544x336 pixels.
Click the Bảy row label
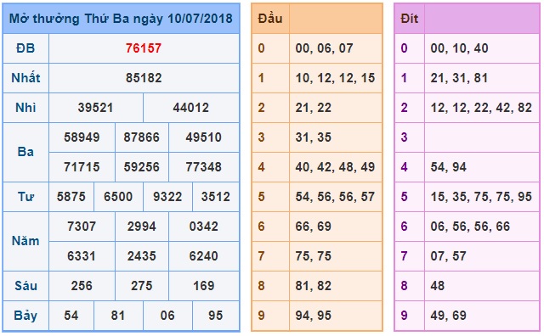[25, 316]
